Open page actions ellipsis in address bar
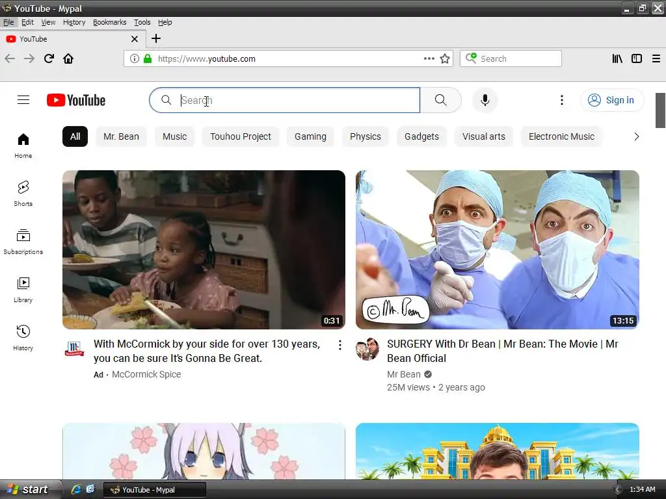This screenshot has height=499, width=666. 429,58
